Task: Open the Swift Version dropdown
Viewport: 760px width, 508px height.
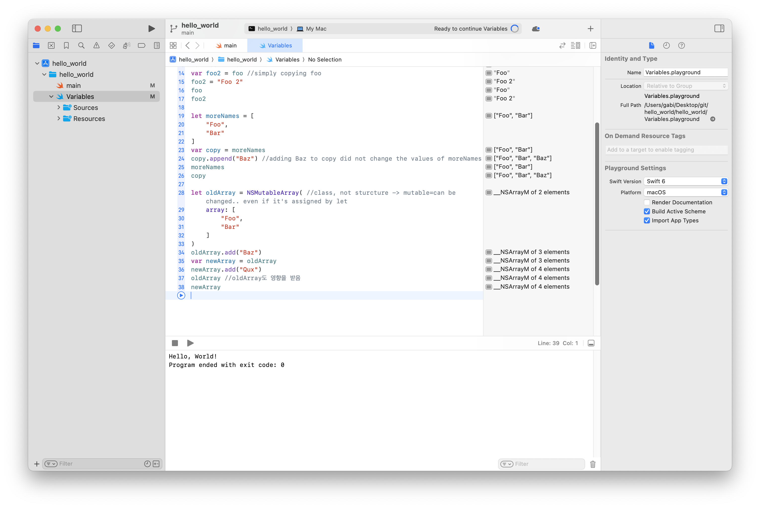Action: 685,181
